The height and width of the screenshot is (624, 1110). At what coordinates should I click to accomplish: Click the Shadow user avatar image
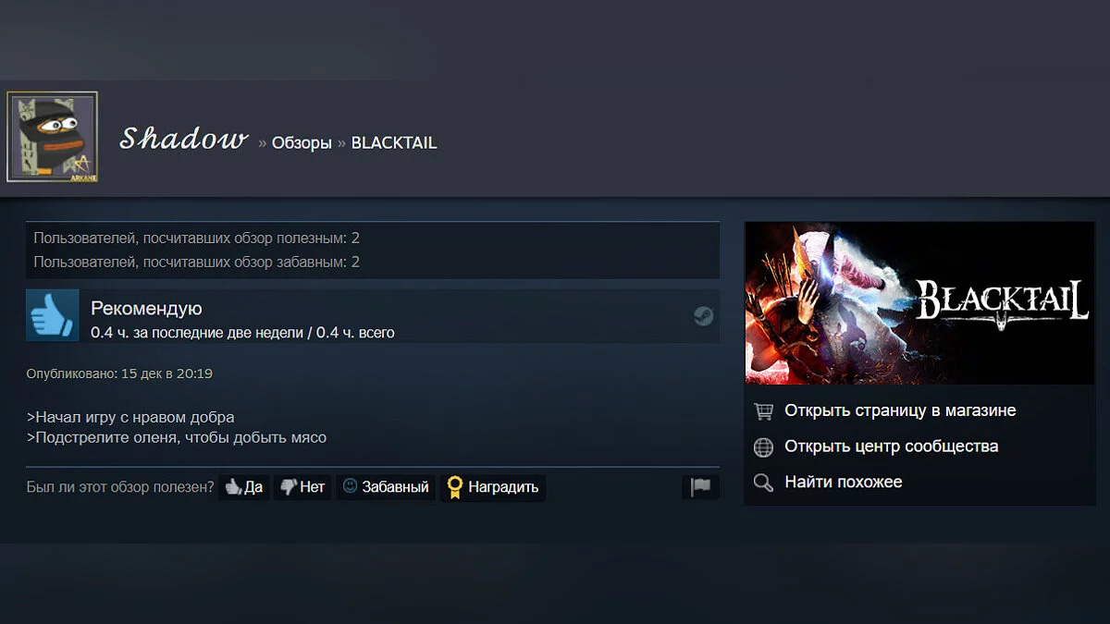pyautogui.click(x=52, y=137)
